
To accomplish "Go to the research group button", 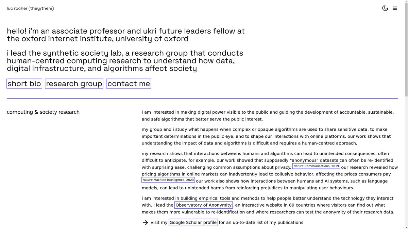I will (74, 83).
